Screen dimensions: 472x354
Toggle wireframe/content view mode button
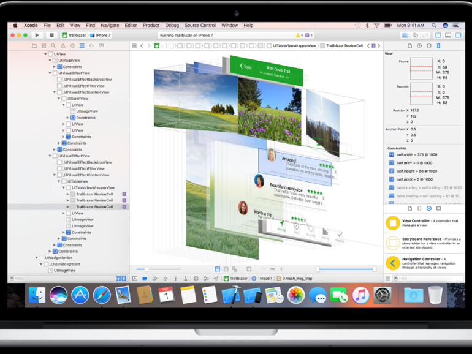coord(235,269)
